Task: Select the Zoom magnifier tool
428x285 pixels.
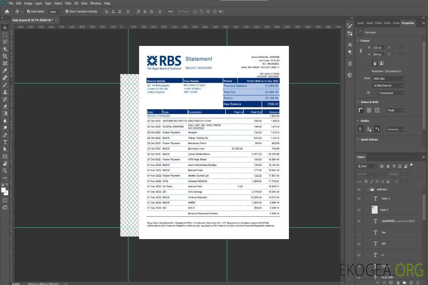Action: (x=5, y=171)
